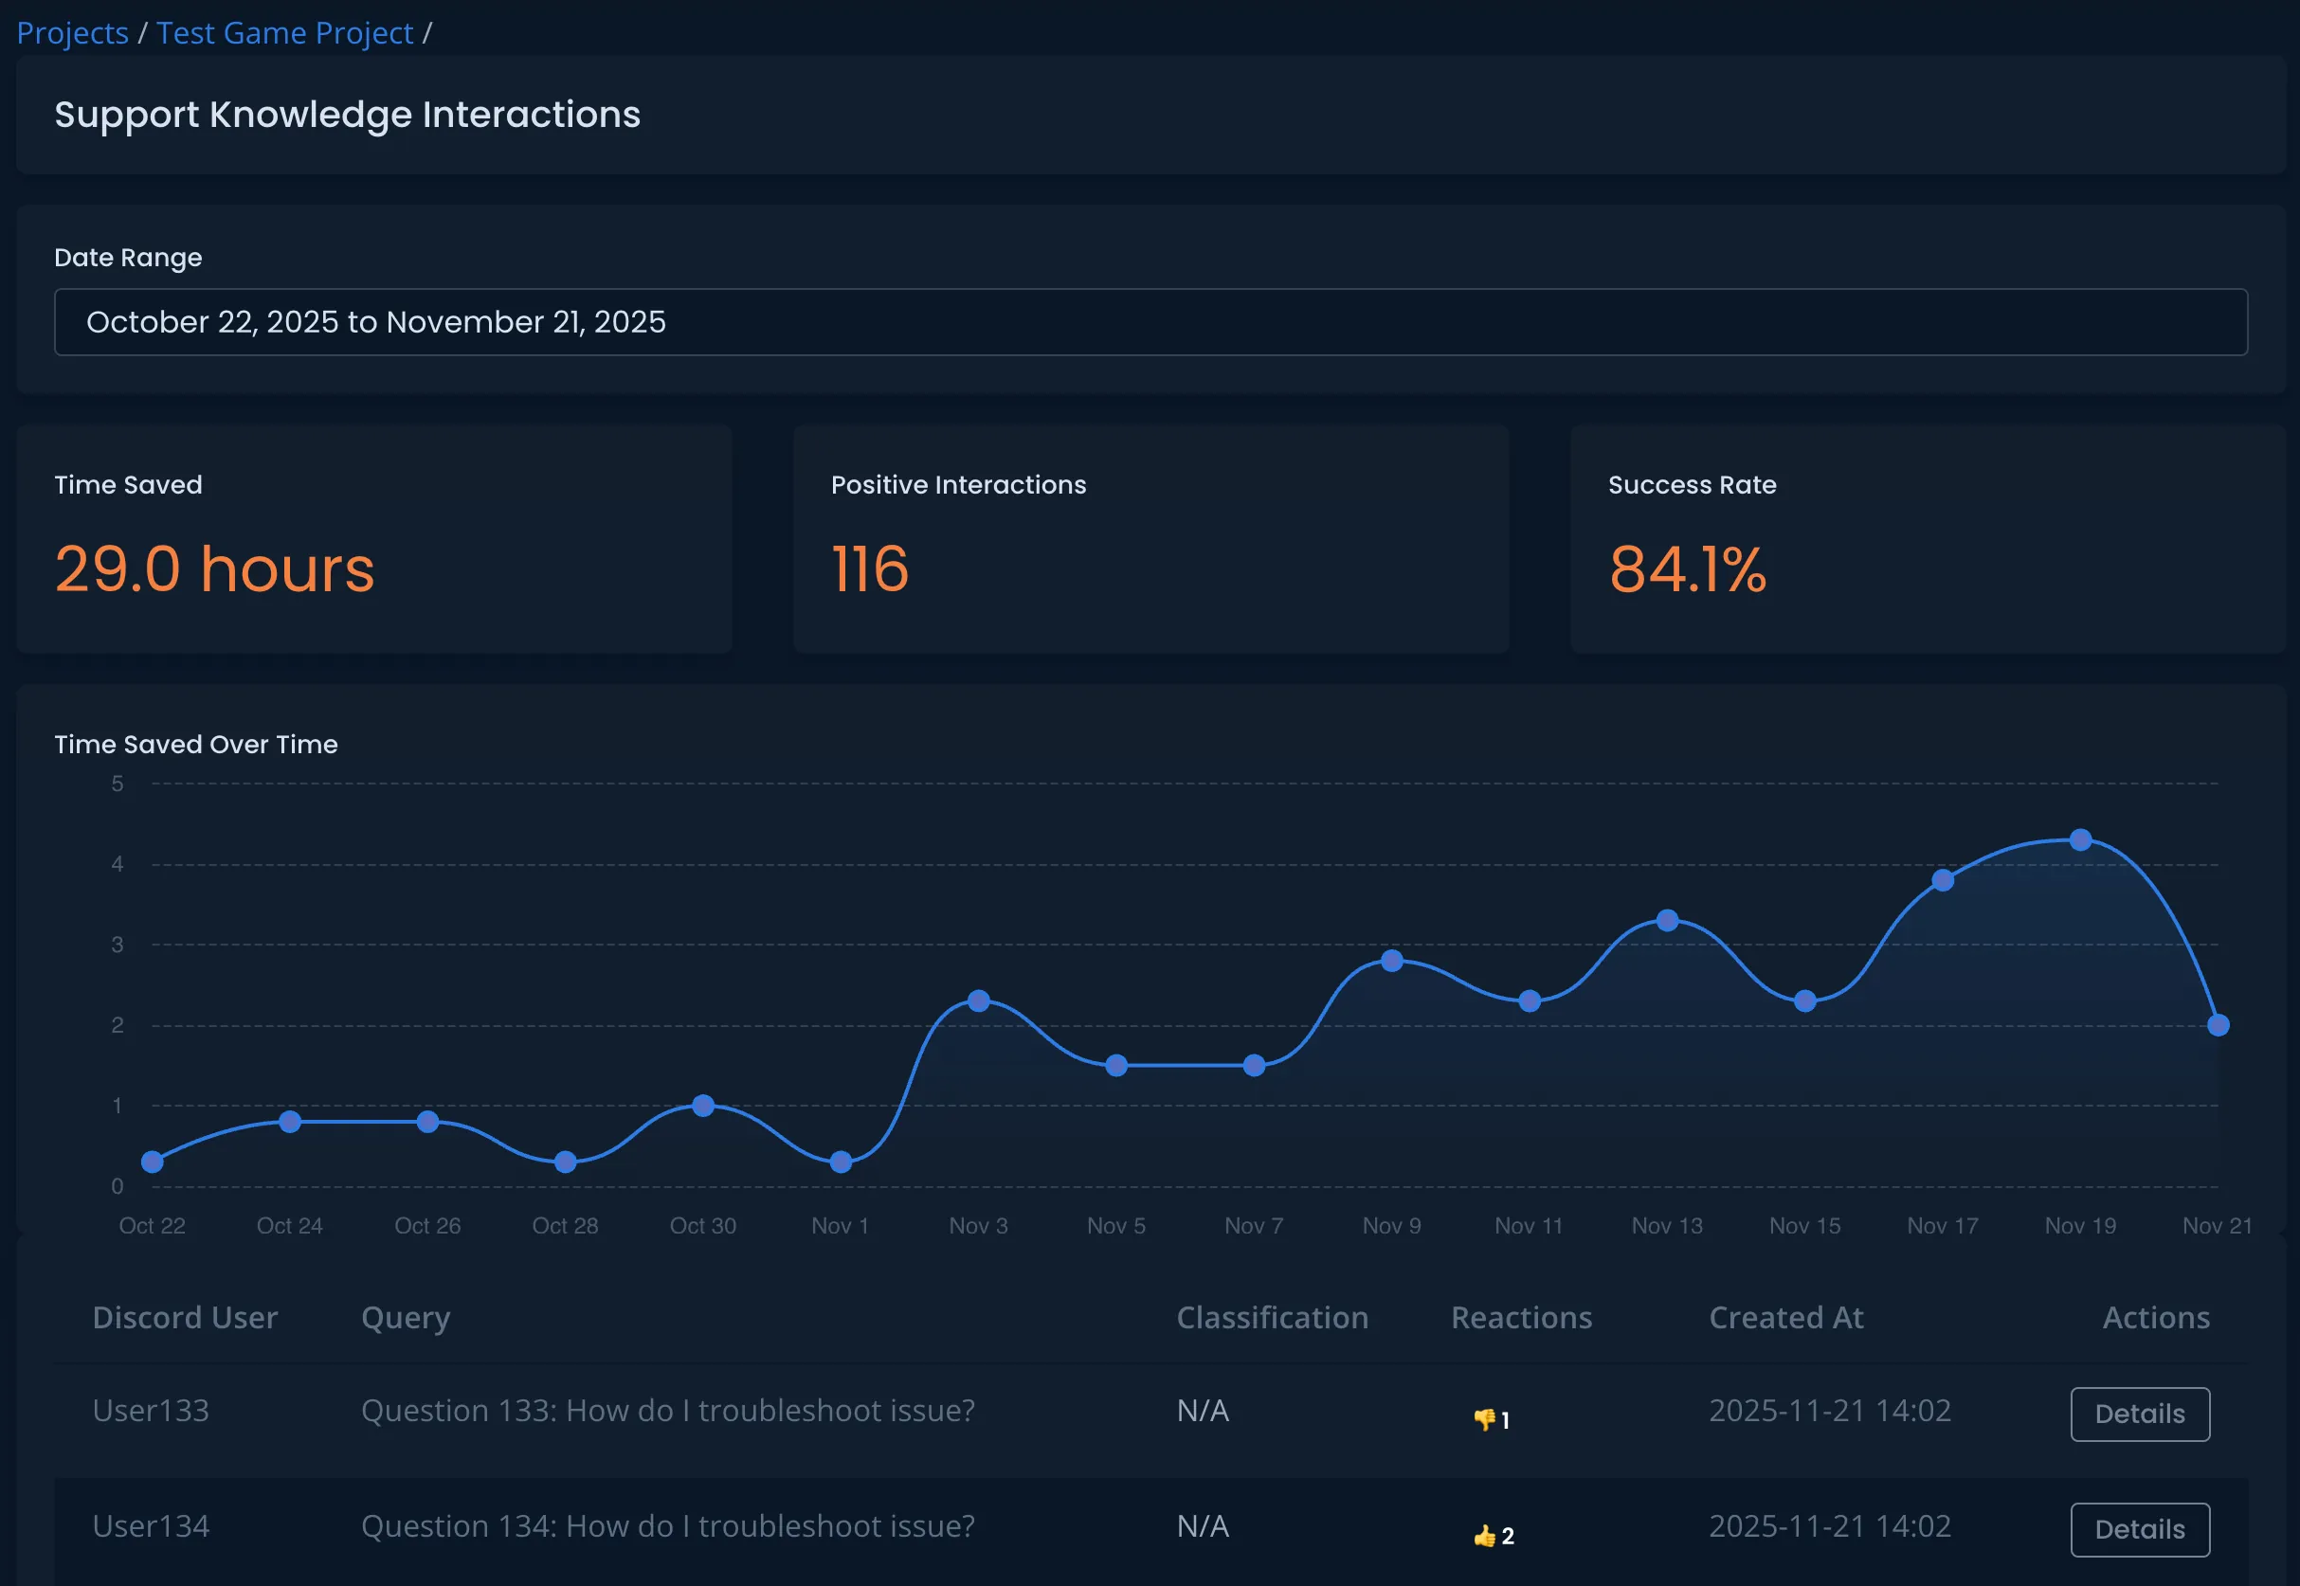Click the Nov 13 peak data point
The height and width of the screenshot is (1586, 2300).
1668,920
